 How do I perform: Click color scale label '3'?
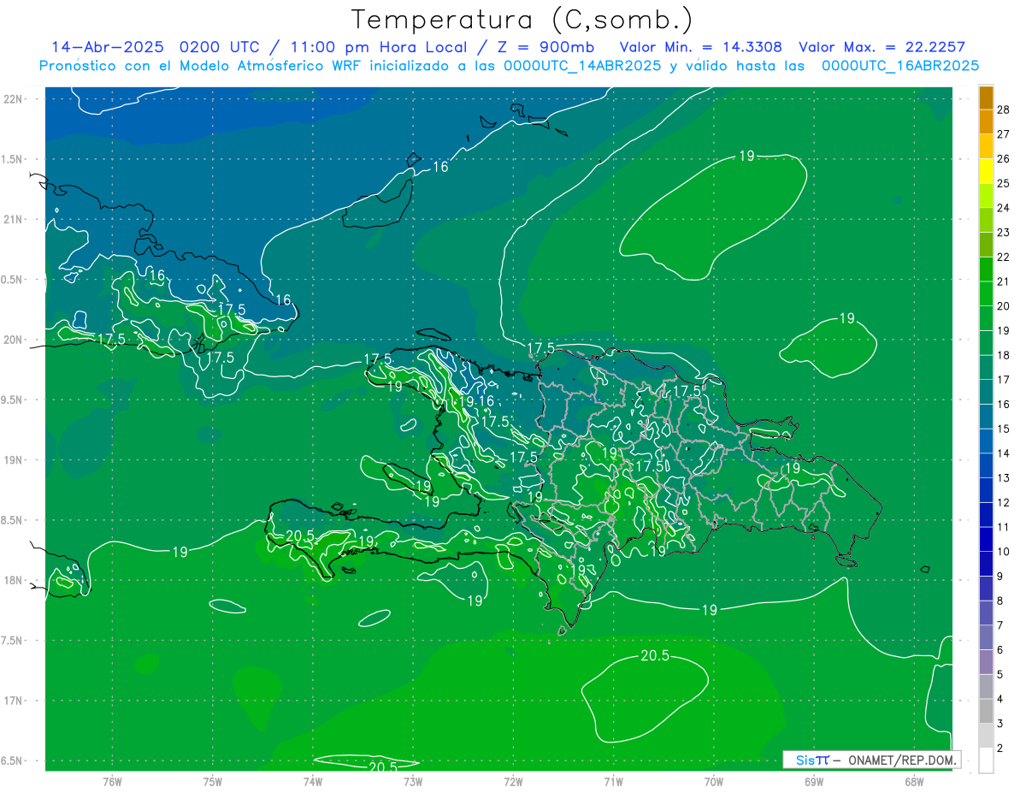[x=1002, y=724]
